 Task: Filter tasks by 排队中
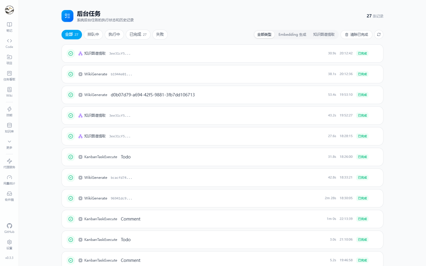pos(93,35)
